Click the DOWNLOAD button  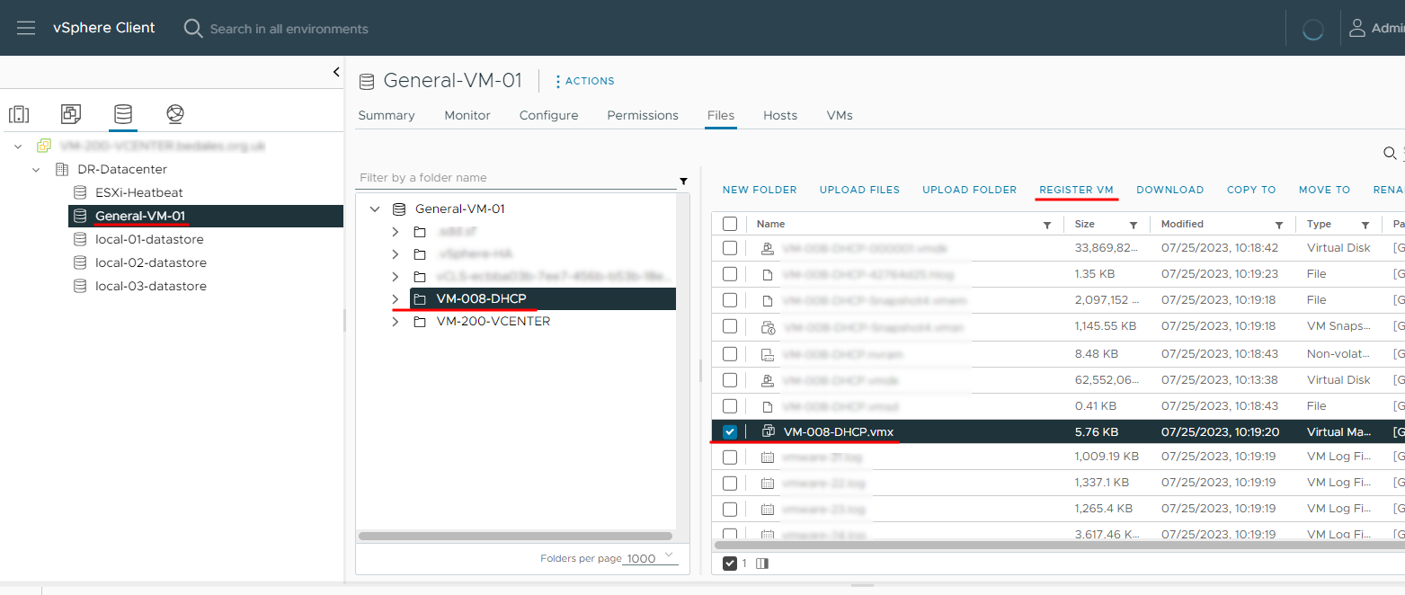coord(1170,190)
